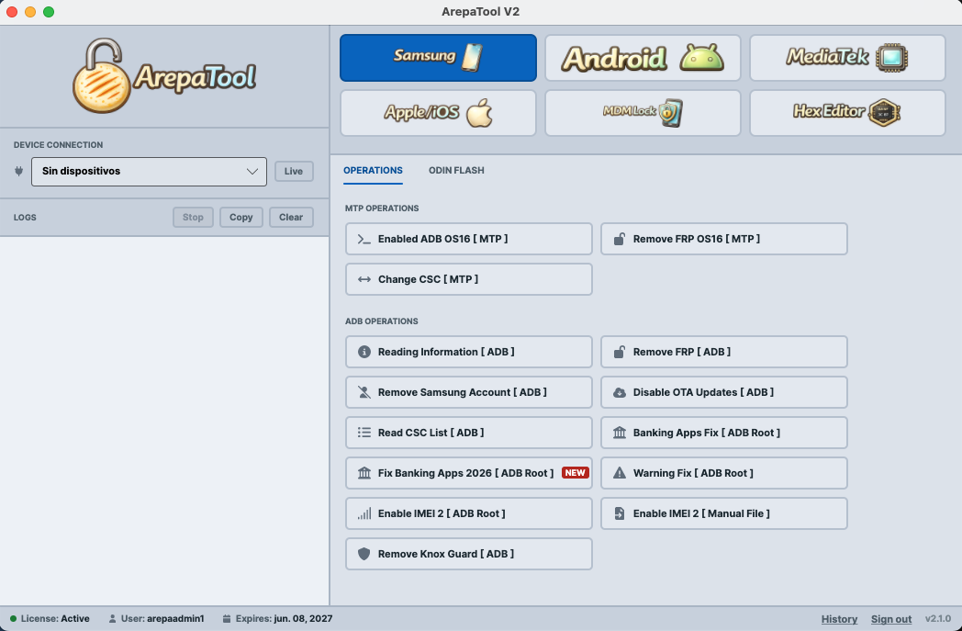
Task: Click the bank icon on Fix Banking Apps 2026
Action: tap(364, 473)
